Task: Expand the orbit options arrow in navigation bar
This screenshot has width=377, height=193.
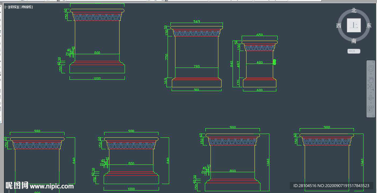Action: point(370,103)
